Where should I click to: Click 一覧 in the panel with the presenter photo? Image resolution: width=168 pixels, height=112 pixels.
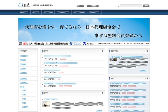tap(102, 93)
